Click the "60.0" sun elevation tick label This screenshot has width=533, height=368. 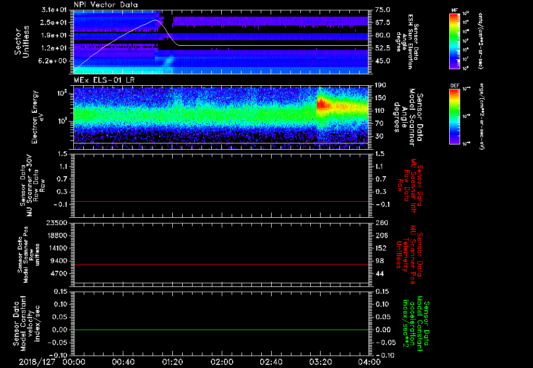(382, 35)
